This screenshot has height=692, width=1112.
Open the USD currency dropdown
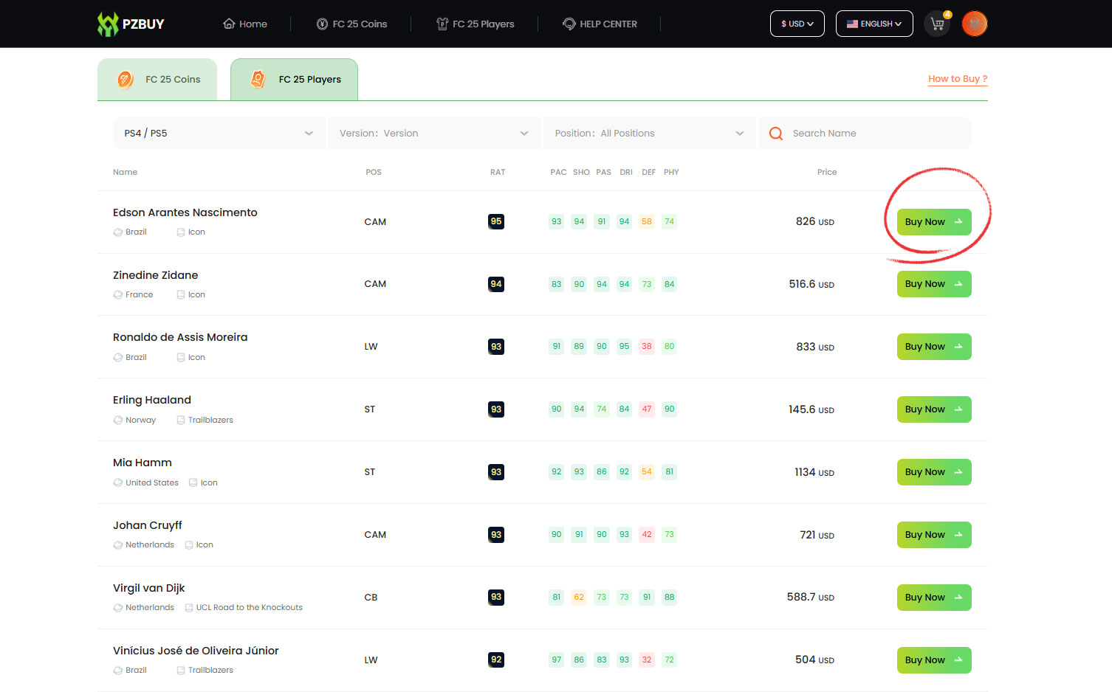click(x=797, y=24)
